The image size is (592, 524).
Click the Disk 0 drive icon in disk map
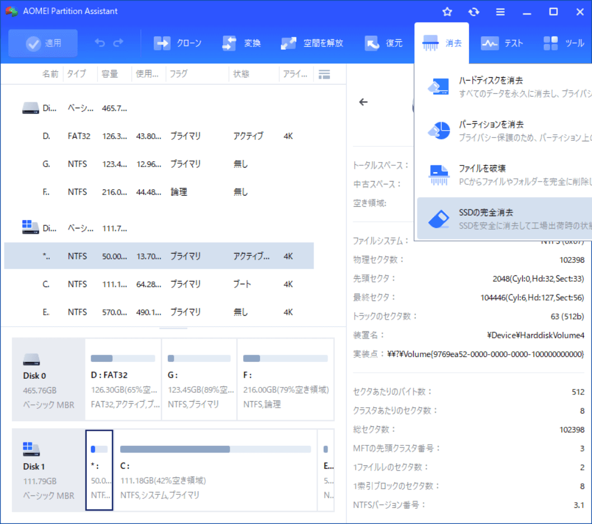tap(31, 359)
